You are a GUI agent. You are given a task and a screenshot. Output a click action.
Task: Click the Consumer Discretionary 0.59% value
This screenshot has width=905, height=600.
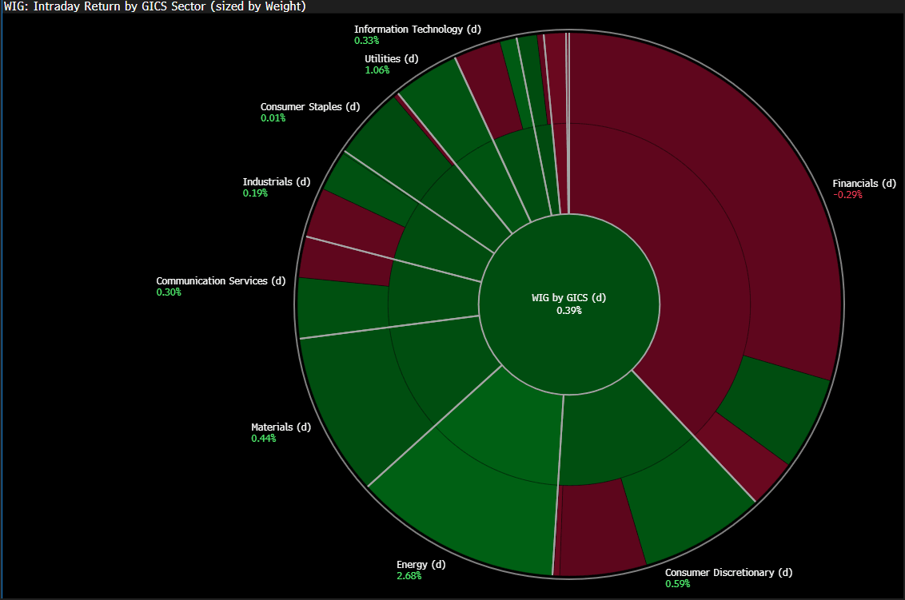click(x=678, y=584)
